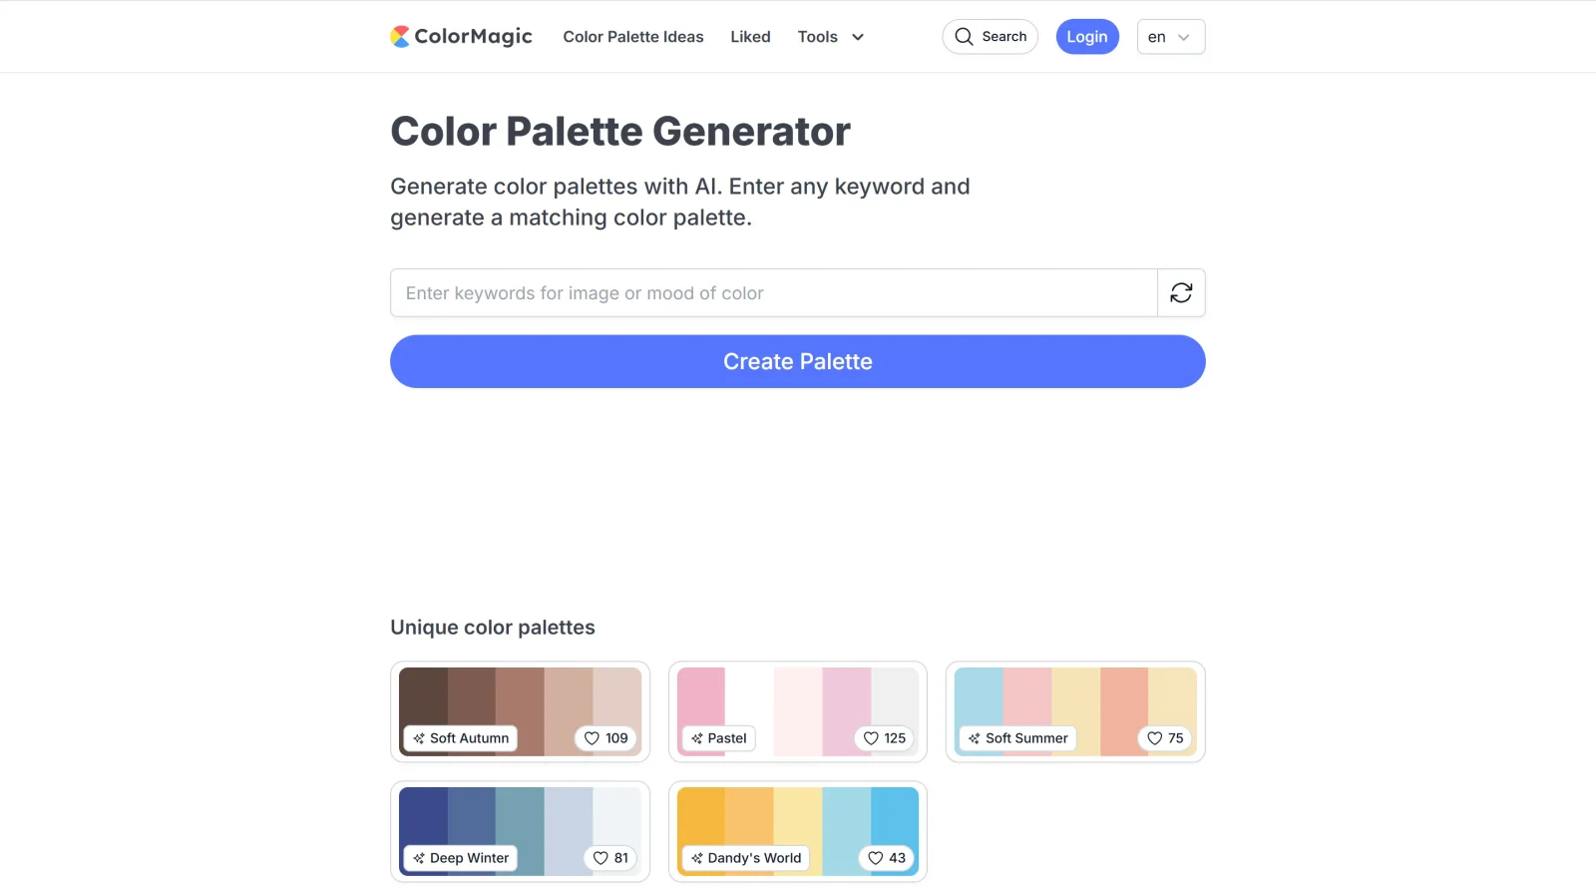
Task: Click the sparkle icon on Soft Summer palette
Action: (976, 738)
